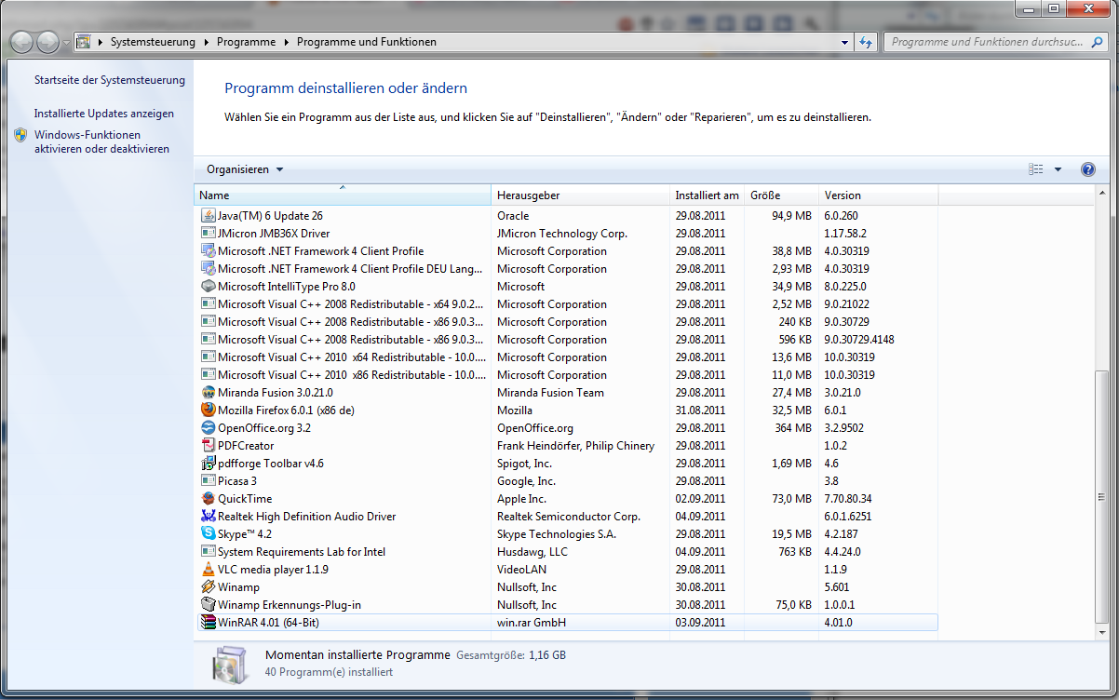1119x700 pixels.
Task: Click the System Requirements Lab for Intel icon
Action: point(209,551)
